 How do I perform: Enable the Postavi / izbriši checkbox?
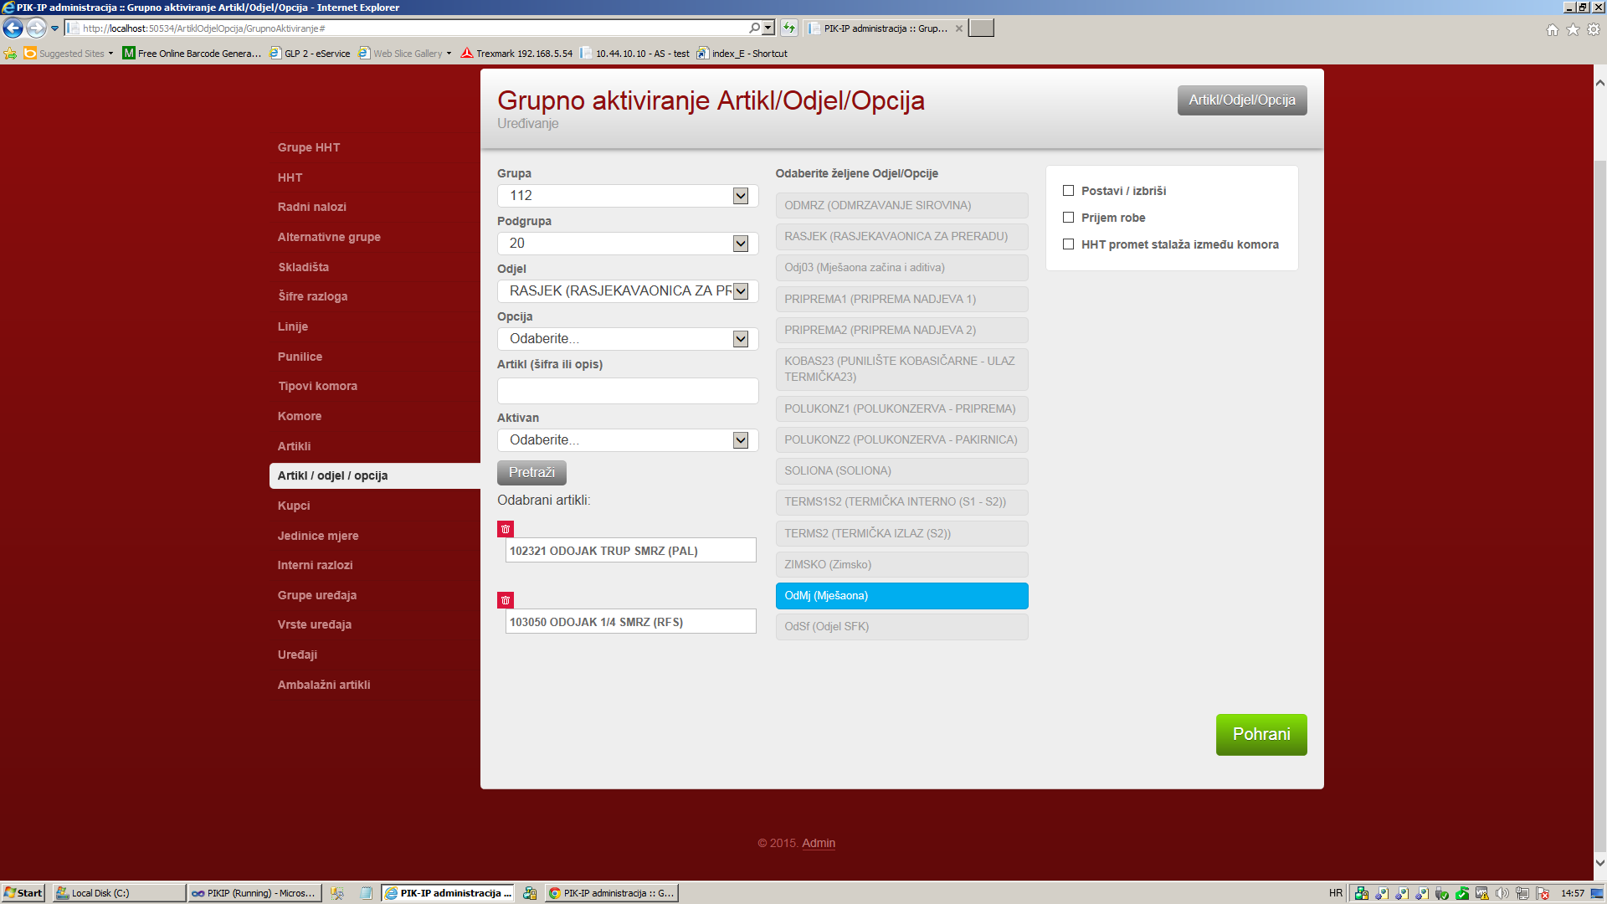pyautogui.click(x=1068, y=191)
